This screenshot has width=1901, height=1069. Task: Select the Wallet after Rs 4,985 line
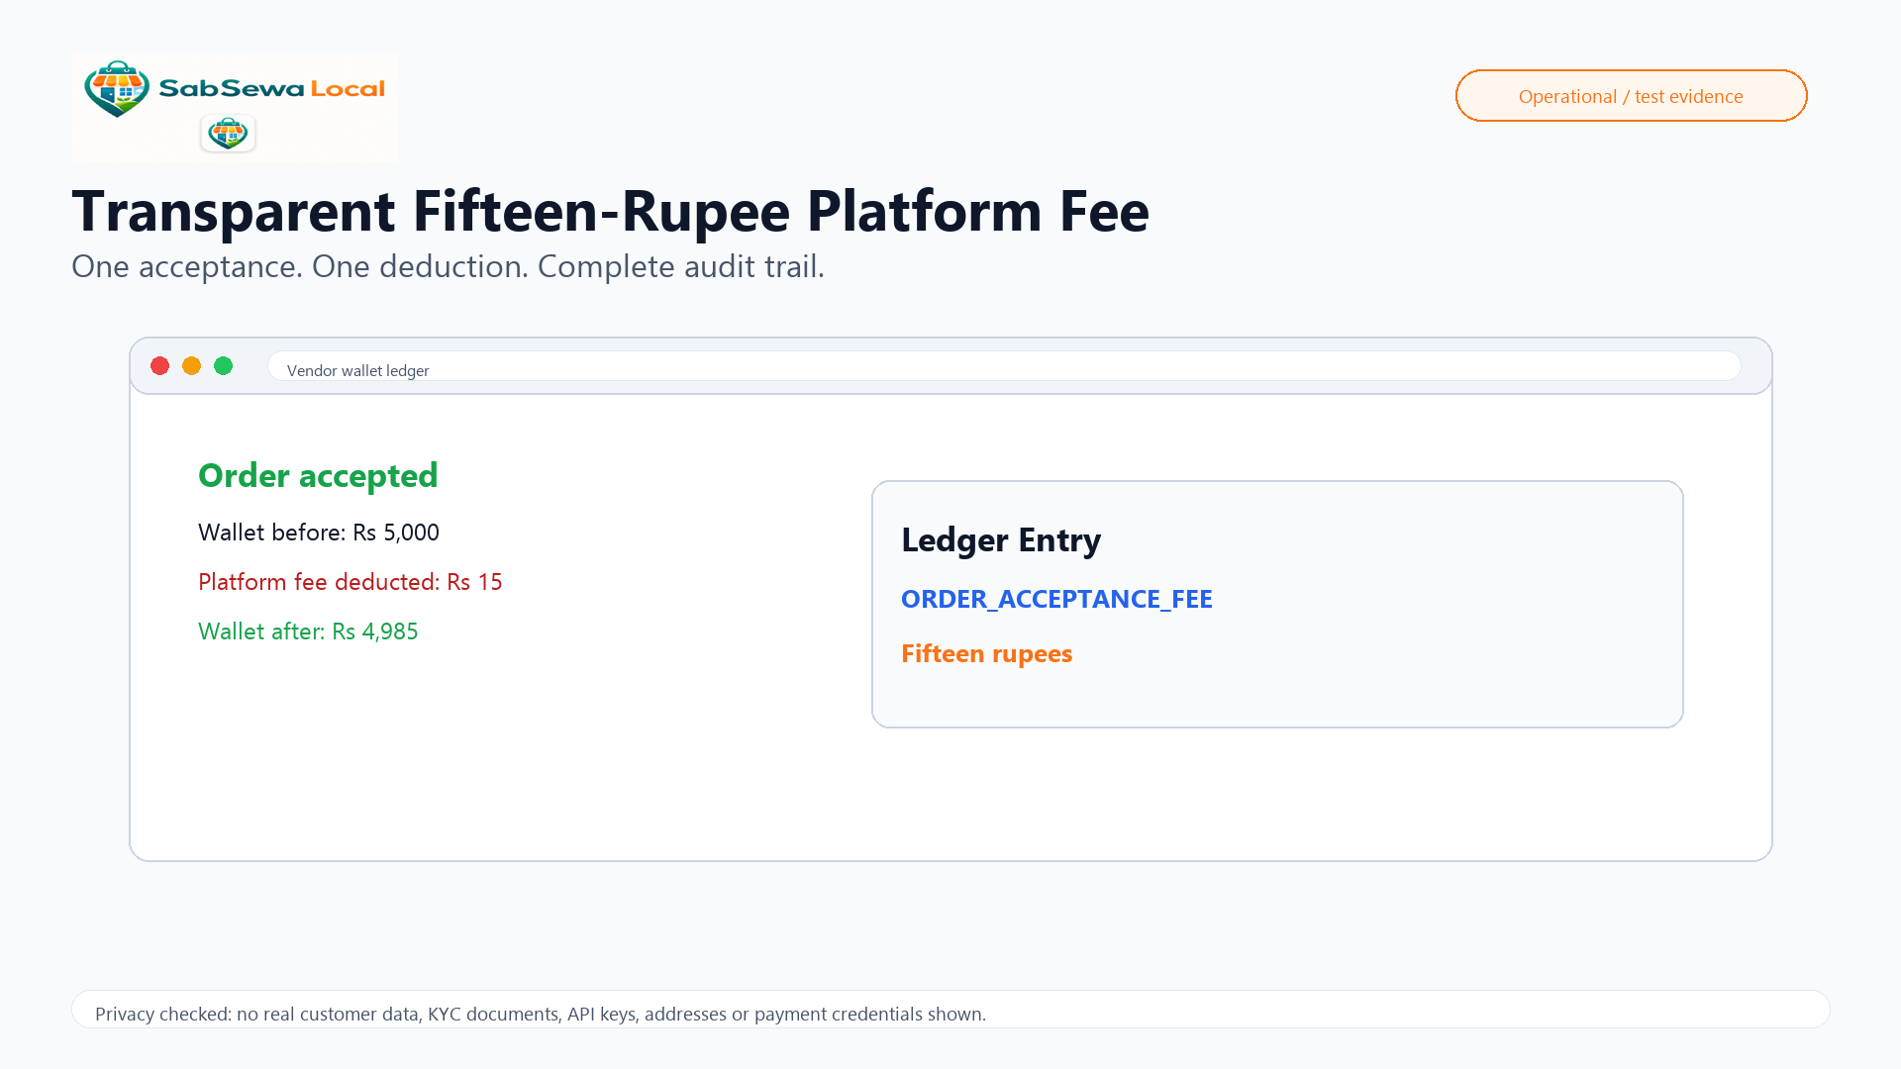click(x=308, y=632)
